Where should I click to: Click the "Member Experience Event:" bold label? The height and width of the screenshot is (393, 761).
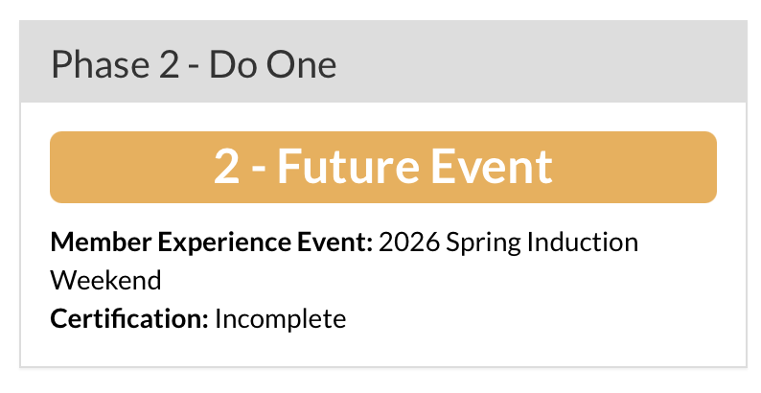[x=211, y=242]
